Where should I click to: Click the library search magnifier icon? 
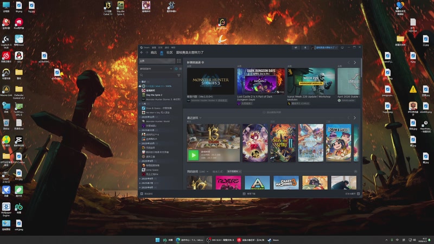pos(142,75)
